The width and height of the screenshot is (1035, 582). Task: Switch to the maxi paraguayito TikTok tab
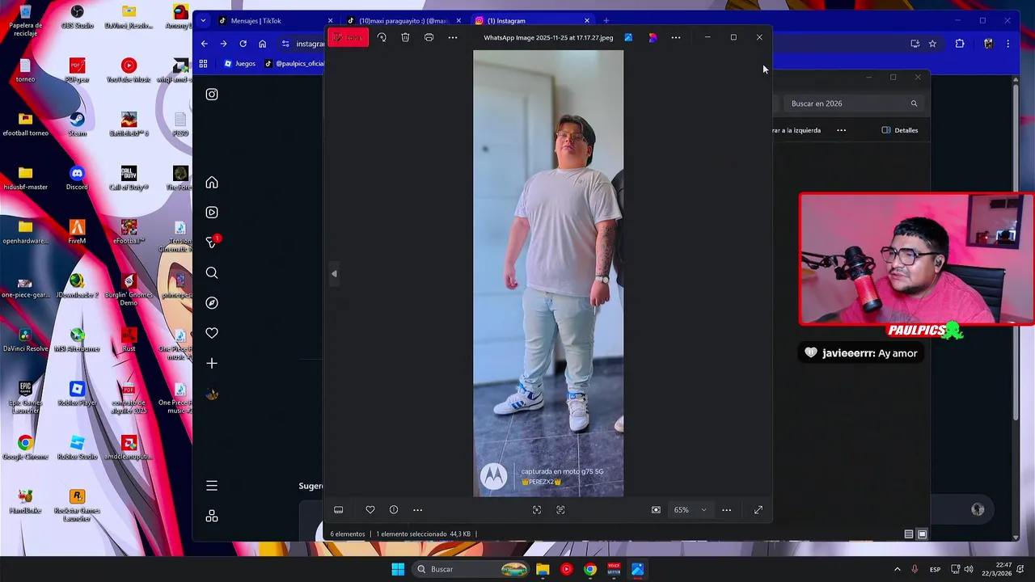pyautogui.click(x=402, y=21)
